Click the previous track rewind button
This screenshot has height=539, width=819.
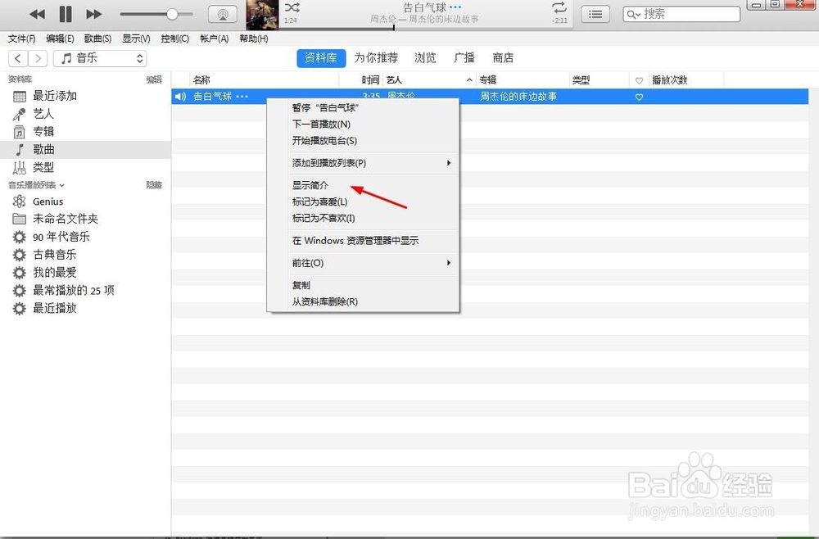point(37,14)
